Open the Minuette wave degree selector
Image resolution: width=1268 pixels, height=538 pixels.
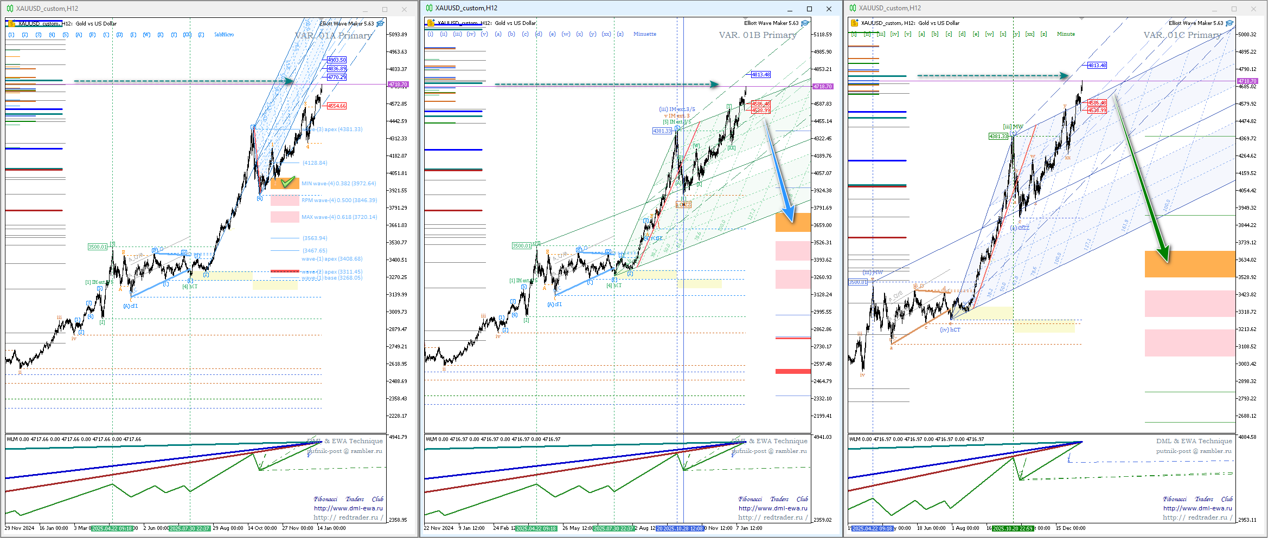pyautogui.click(x=644, y=34)
